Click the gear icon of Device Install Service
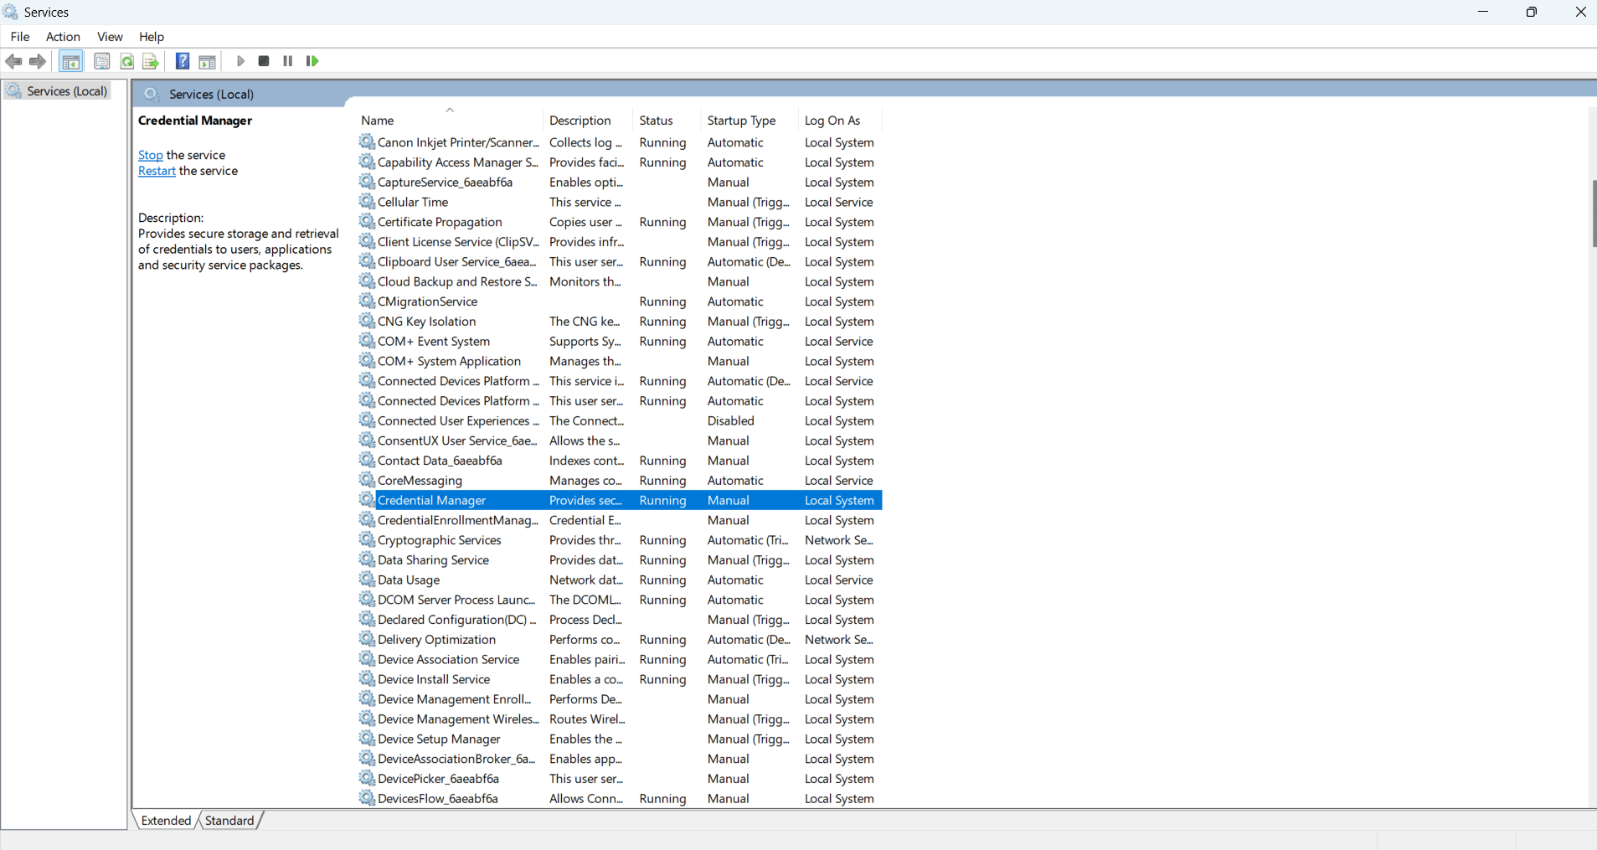The height and width of the screenshot is (850, 1597). coord(367,679)
